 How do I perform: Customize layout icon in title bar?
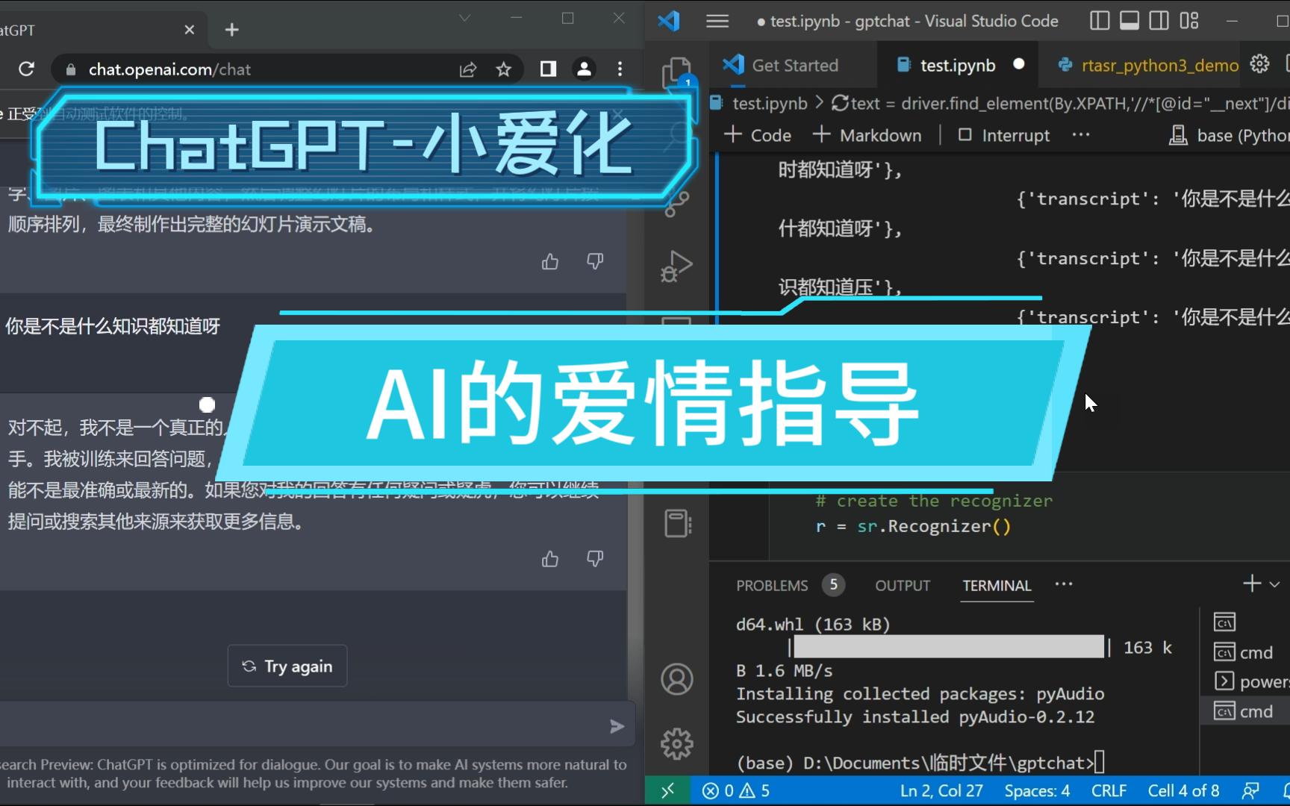pos(1189,21)
